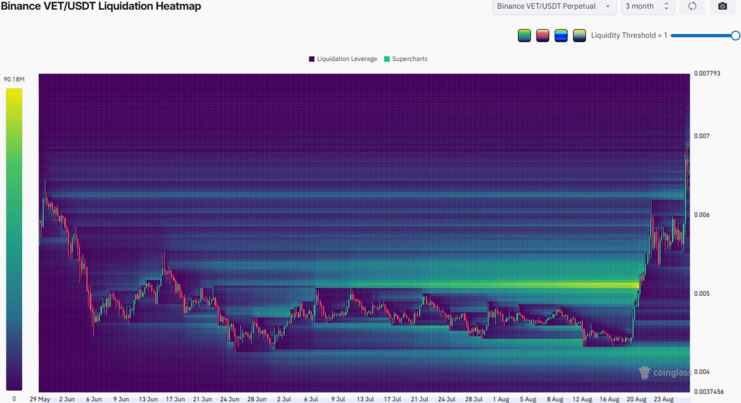Click the vertical color scale bar legend
The width and height of the screenshot is (741, 403).
(14, 239)
